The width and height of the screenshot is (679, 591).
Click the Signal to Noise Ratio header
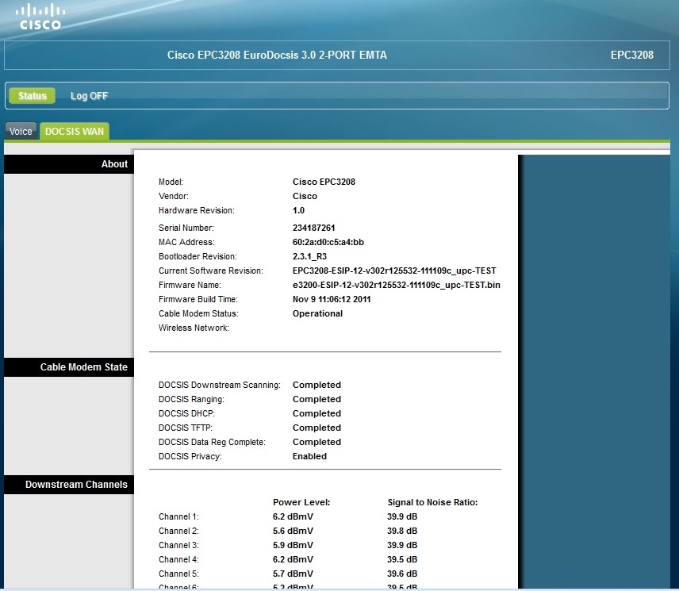pos(432,502)
